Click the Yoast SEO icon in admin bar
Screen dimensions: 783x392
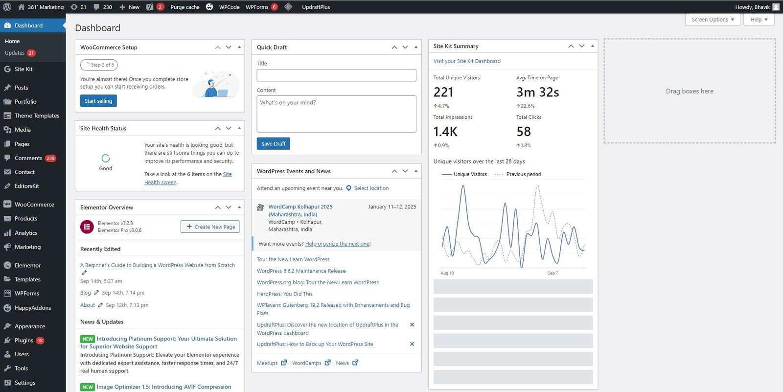pos(150,7)
